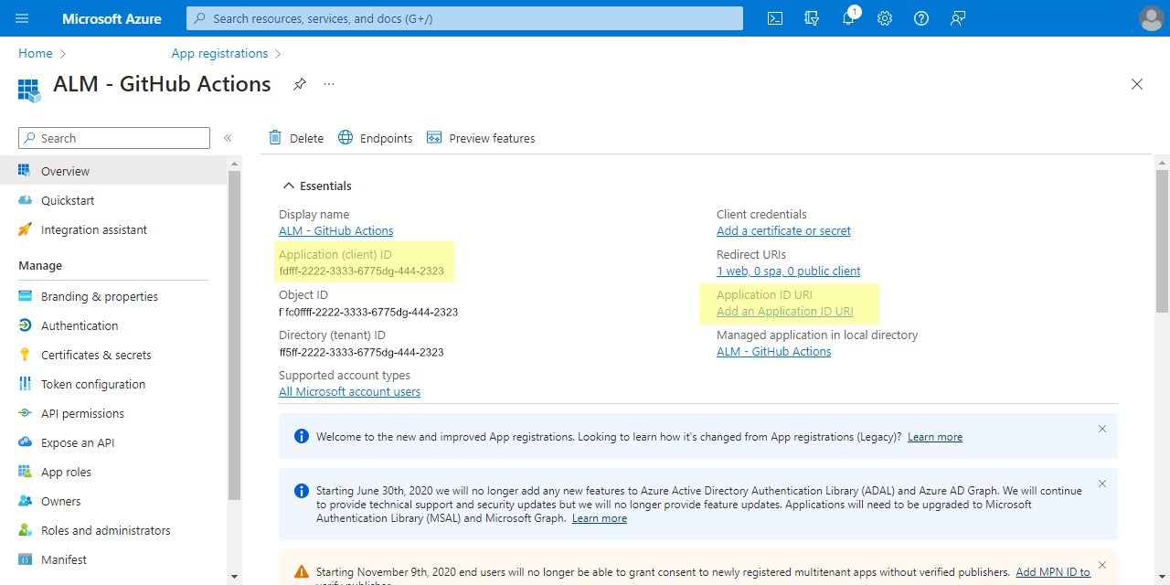Open the more options ellipsis menu
1170x585 pixels.
(328, 83)
